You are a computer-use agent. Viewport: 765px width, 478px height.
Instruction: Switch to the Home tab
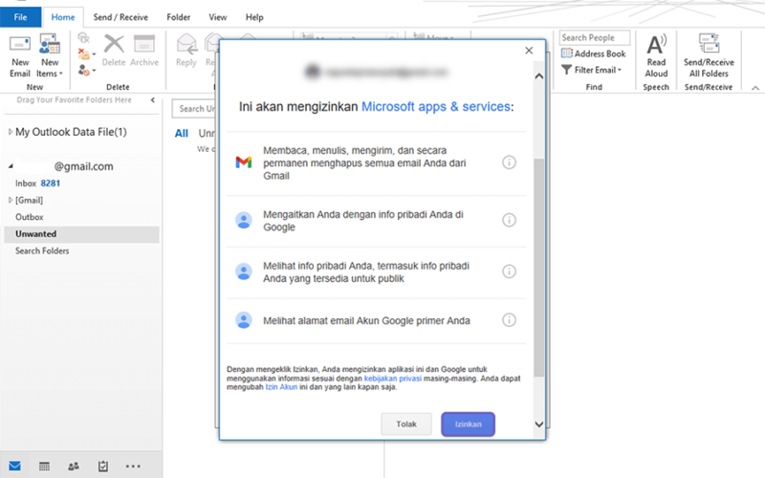(x=63, y=17)
